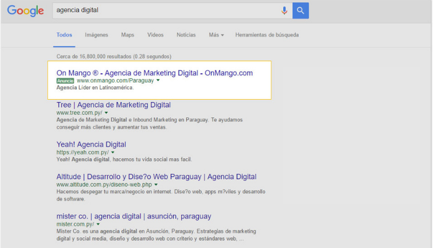
Task: Click 'Hacemos despegar tu marca/negocio' snippet
Action: [x=161, y=195]
